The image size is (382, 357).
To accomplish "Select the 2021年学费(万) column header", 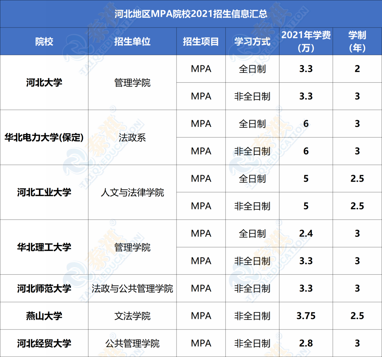I will coord(306,41).
